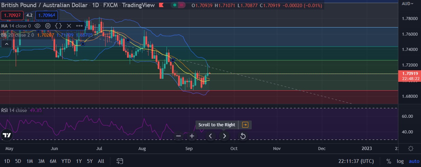Click the red sell price 1.70922 button
Image resolution: width=421 pixels, height=167 pixels.
tap(12, 15)
